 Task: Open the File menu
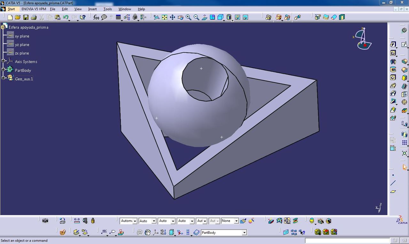click(x=52, y=9)
